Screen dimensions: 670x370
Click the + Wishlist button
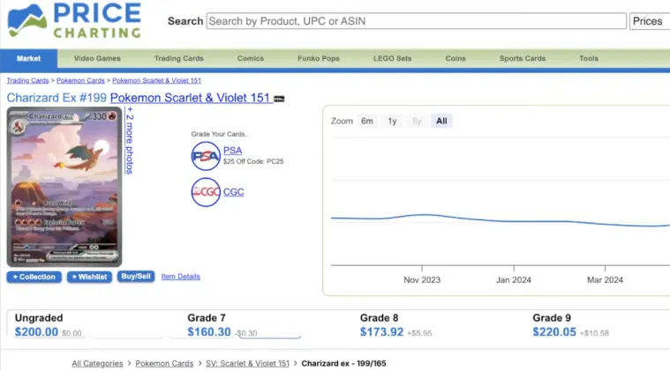pyautogui.click(x=89, y=277)
